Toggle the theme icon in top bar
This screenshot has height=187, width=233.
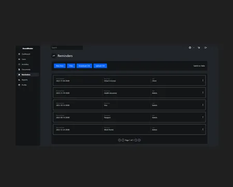tap(199, 48)
